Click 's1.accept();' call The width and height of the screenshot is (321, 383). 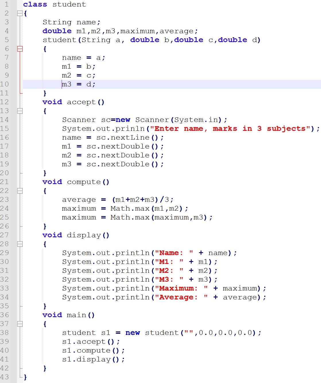pos(91,341)
